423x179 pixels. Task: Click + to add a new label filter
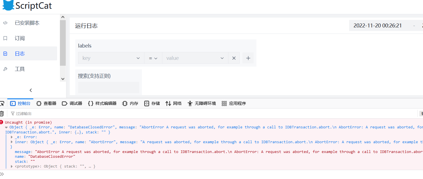248,58
